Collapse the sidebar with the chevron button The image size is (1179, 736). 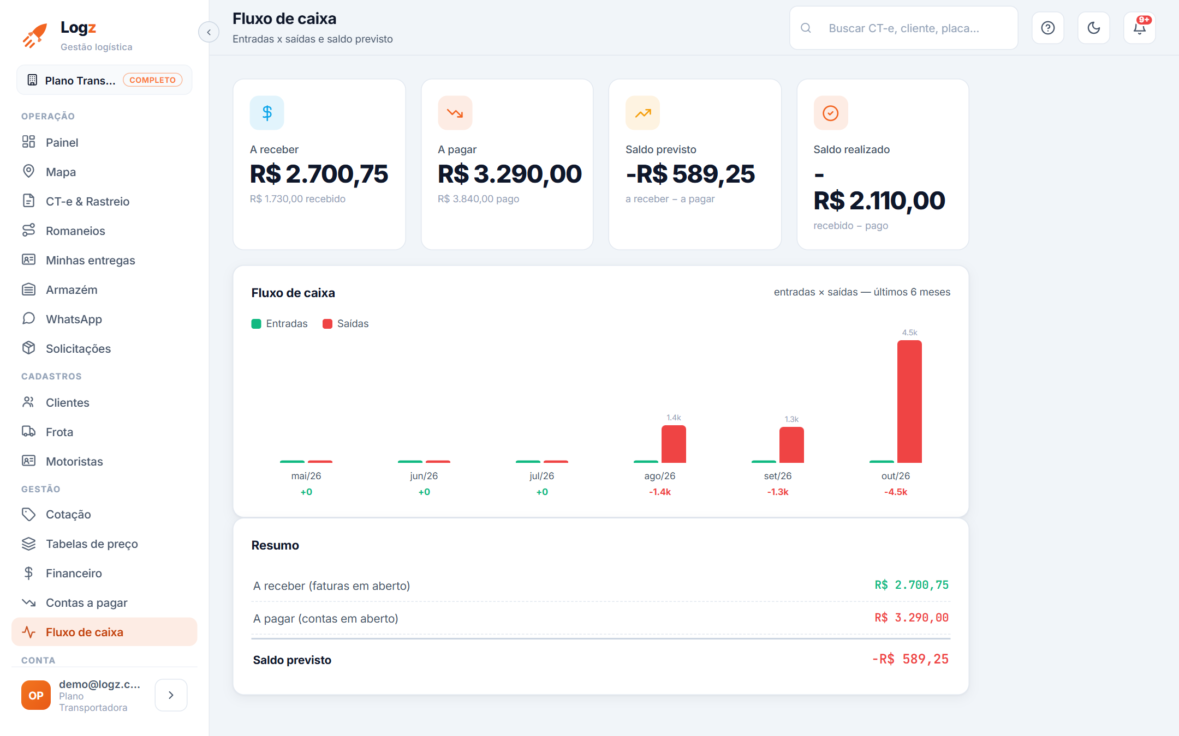[x=209, y=32]
